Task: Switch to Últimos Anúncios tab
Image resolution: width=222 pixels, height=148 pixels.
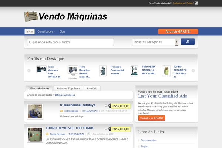Action: (39, 88)
